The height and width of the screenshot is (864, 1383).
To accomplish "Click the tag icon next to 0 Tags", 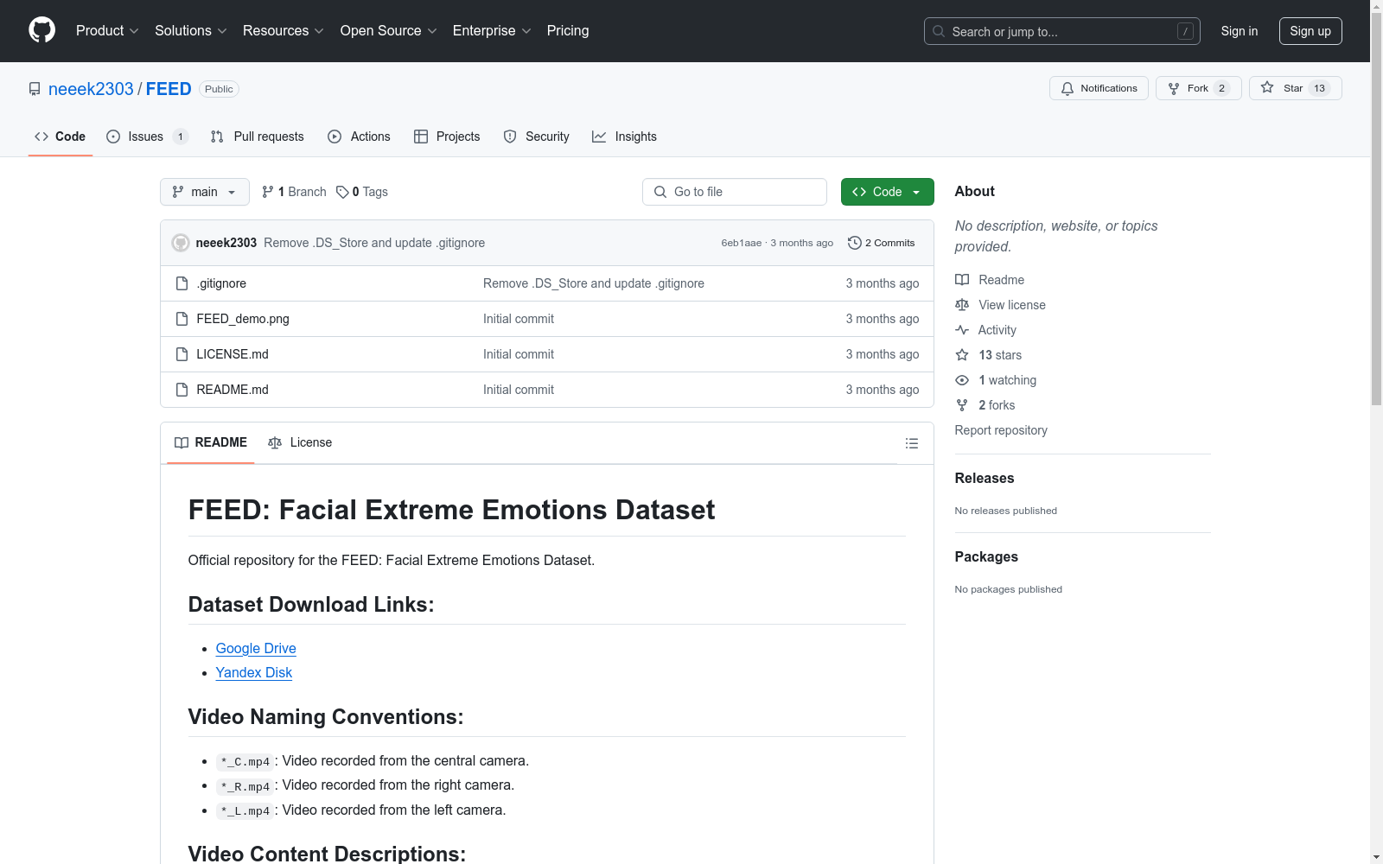I will (342, 192).
